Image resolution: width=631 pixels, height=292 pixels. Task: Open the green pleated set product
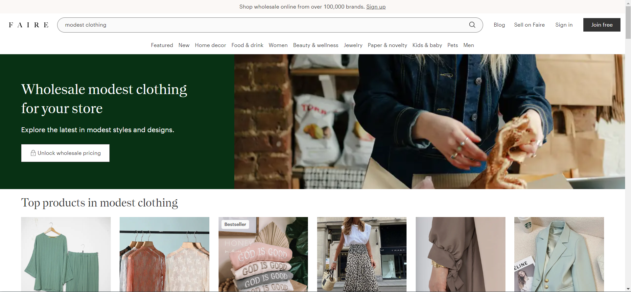point(66,254)
